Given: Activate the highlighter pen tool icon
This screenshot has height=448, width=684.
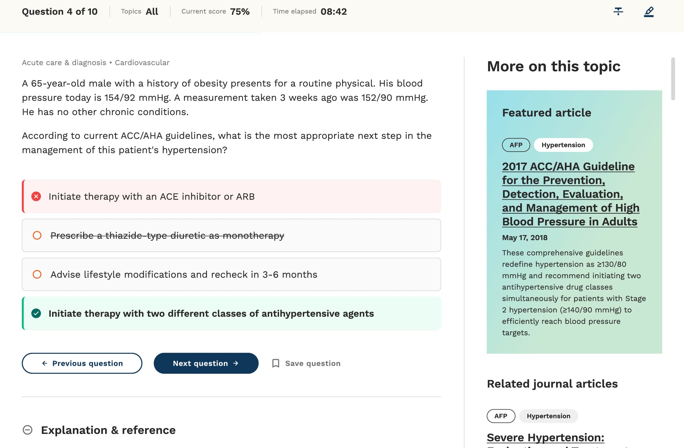Looking at the screenshot, I should pos(649,12).
